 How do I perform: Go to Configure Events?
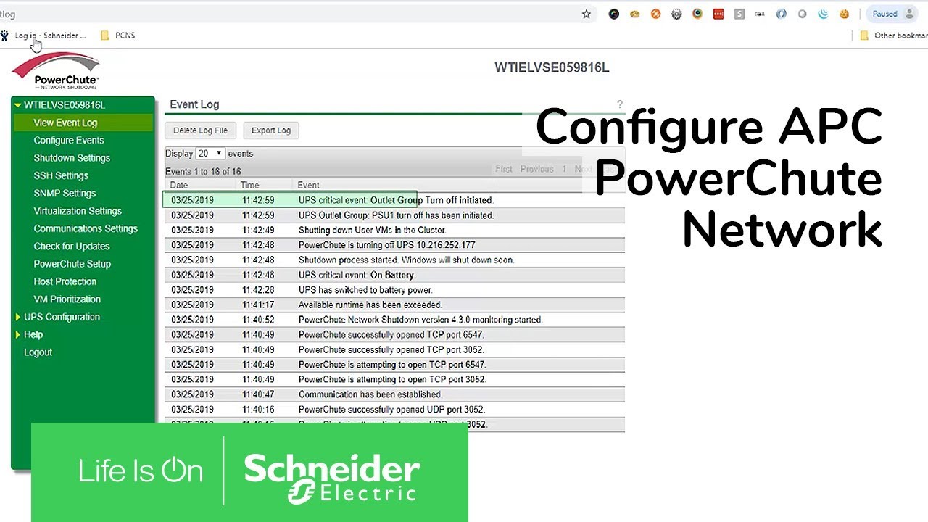(x=69, y=140)
